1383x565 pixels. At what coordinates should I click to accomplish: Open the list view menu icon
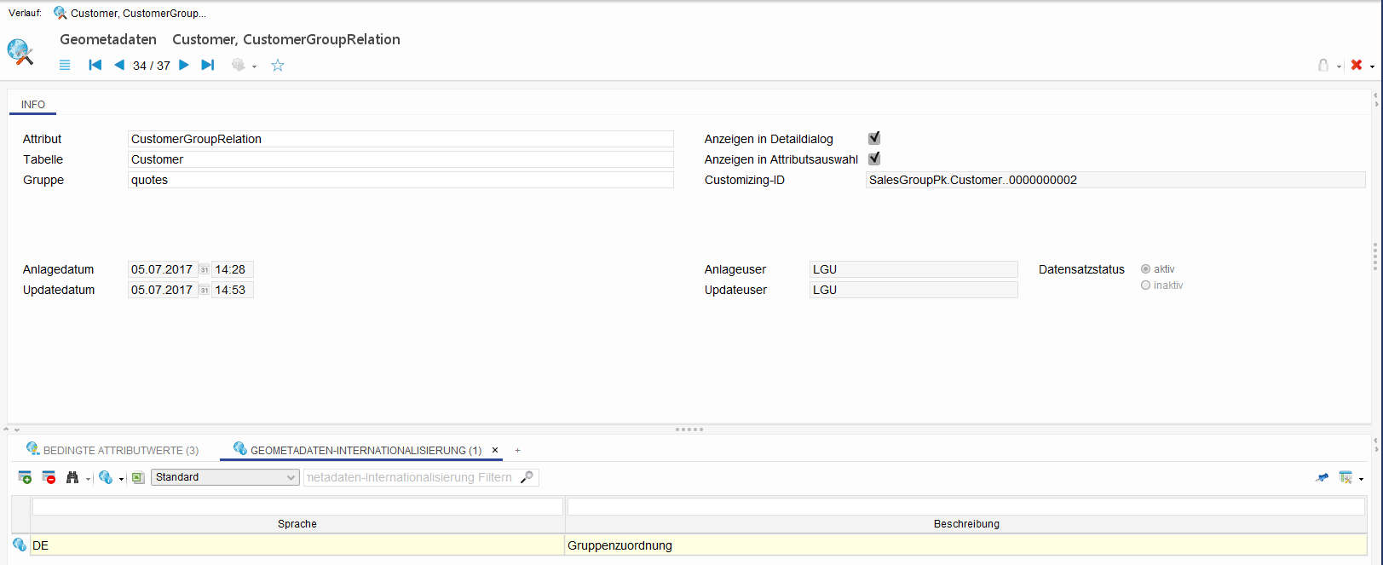click(x=65, y=66)
